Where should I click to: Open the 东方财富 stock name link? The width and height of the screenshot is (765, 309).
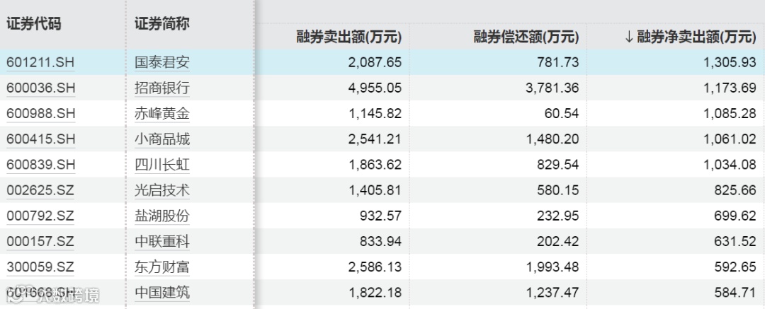(x=162, y=267)
